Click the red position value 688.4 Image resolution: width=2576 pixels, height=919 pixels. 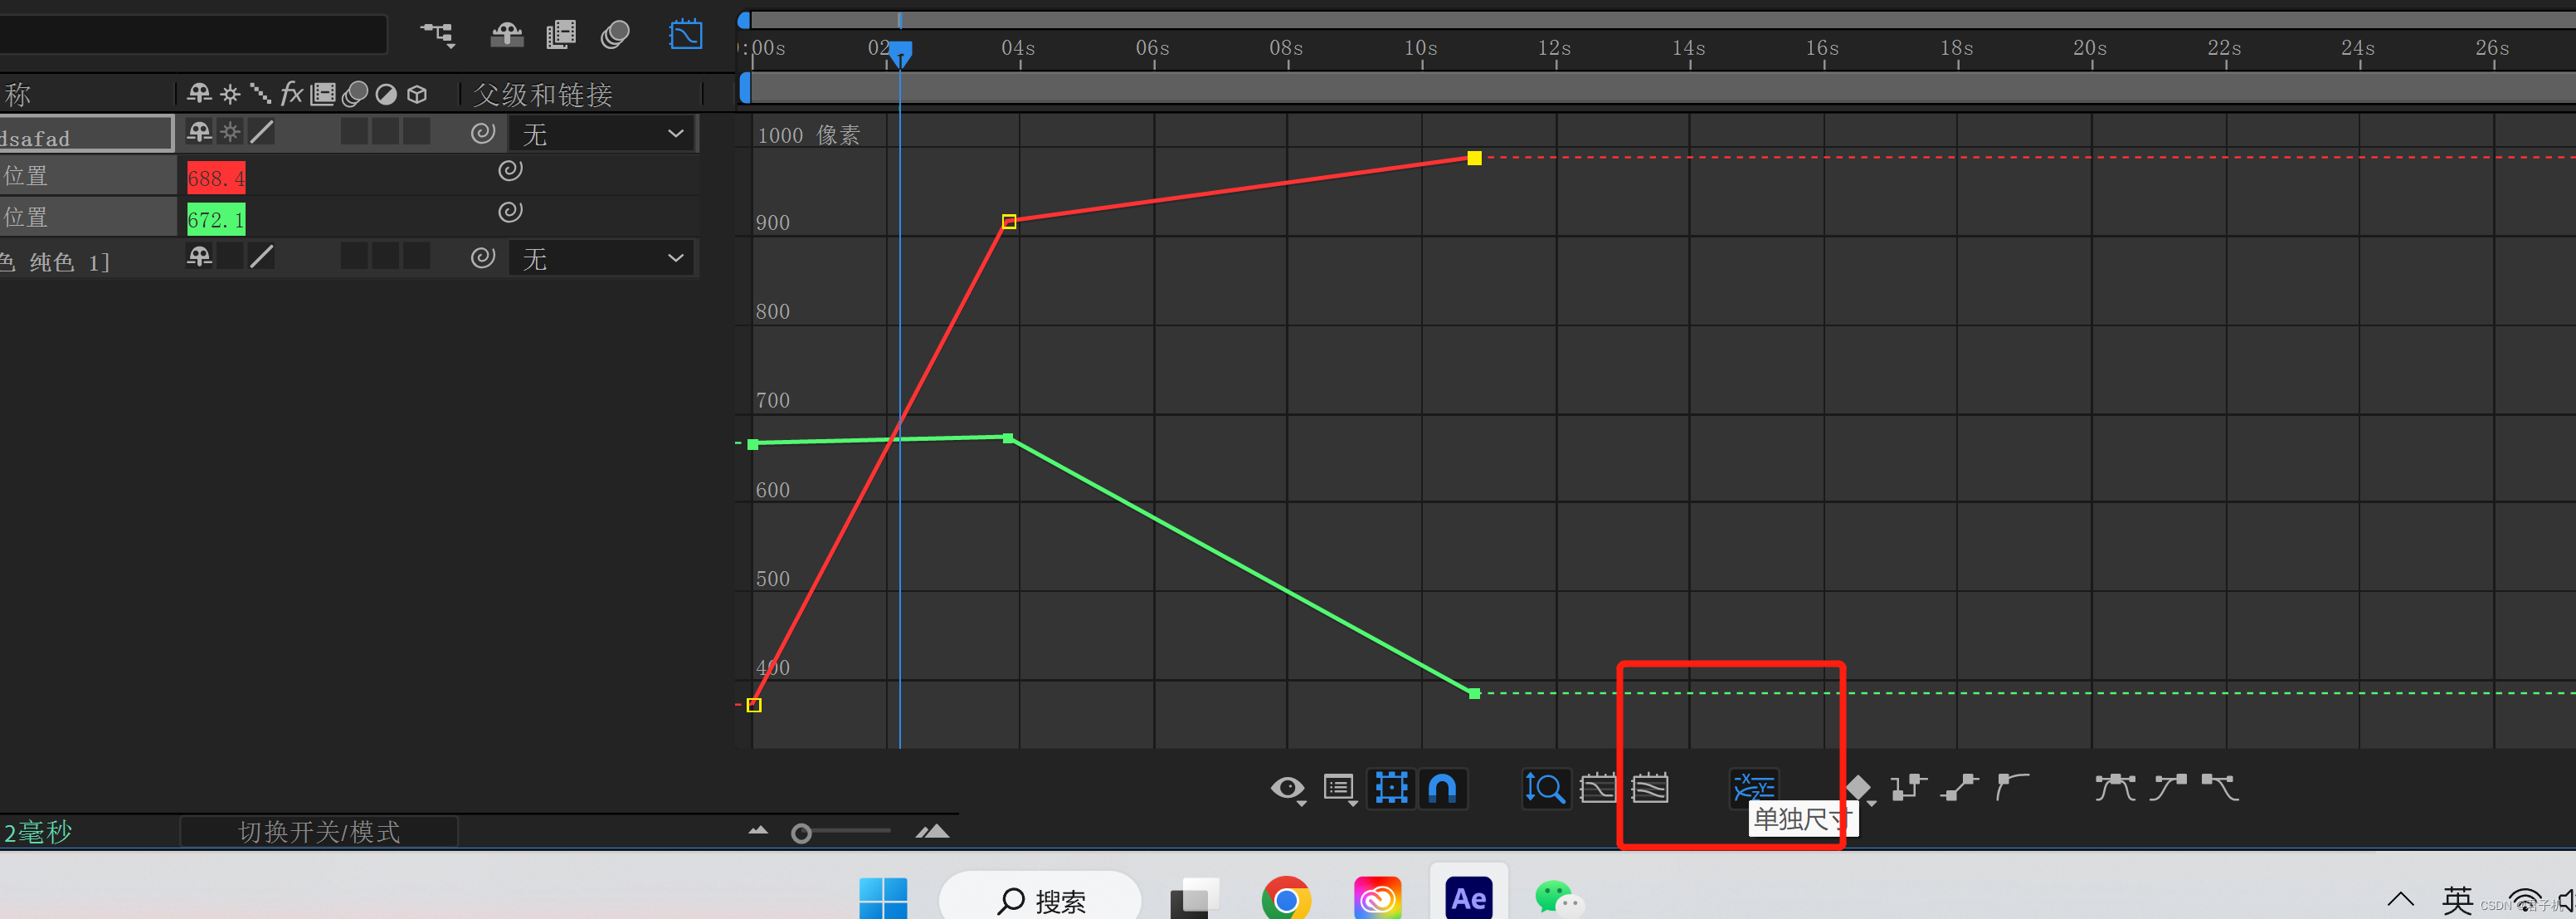tap(215, 177)
